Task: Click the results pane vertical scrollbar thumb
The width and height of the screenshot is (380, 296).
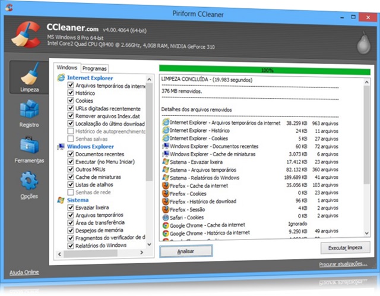Action: point(367,135)
